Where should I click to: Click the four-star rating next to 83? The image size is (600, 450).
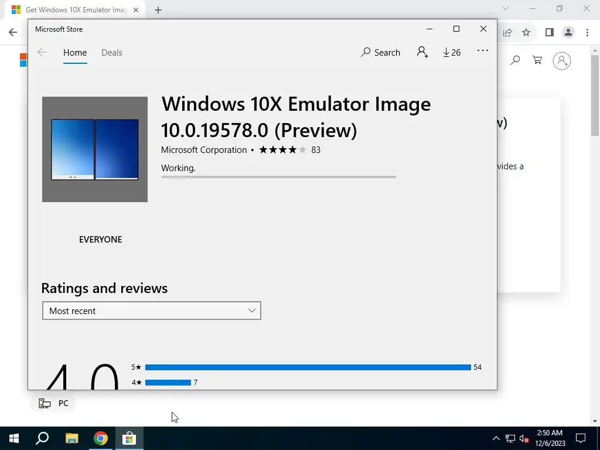283,149
